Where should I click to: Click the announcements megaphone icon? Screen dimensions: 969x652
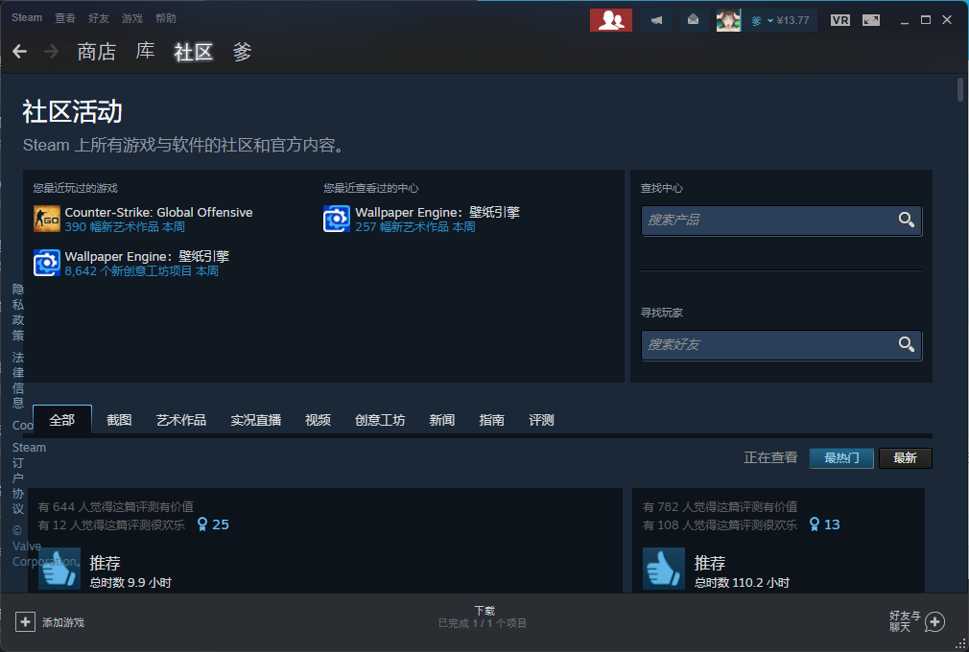[x=656, y=19]
